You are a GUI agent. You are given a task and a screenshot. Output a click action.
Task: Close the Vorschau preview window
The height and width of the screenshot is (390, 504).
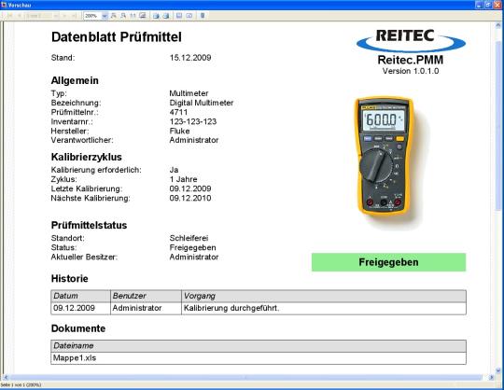[x=497, y=5]
